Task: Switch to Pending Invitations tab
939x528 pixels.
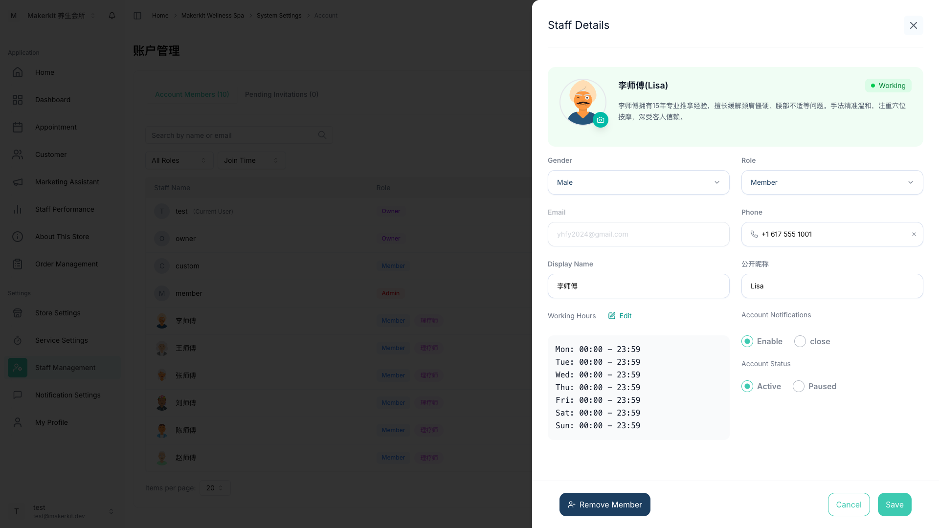Action: pos(281,94)
